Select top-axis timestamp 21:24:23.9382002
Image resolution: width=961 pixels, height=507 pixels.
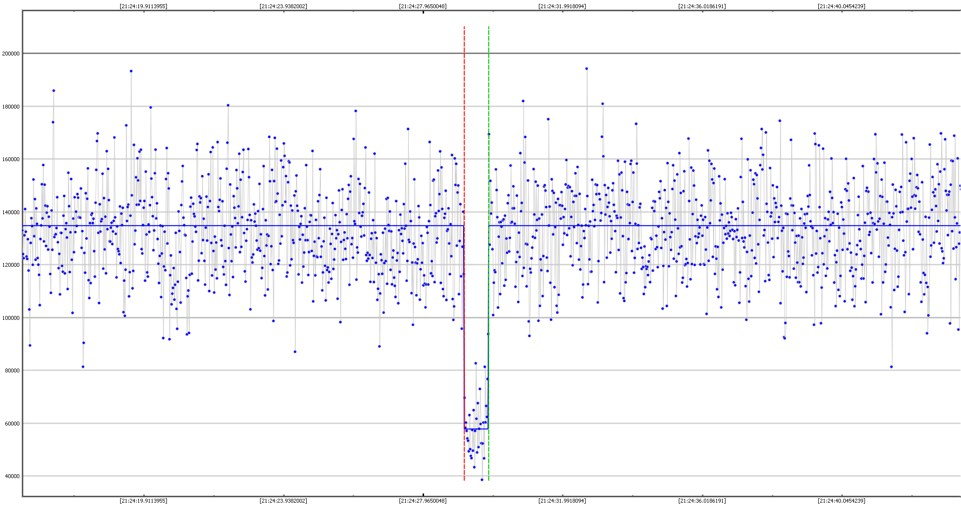point(283,6)
